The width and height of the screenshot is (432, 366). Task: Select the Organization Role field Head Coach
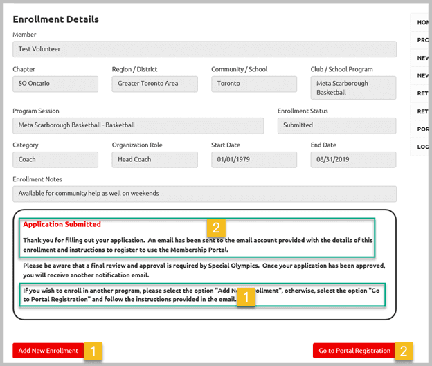point(154,160)
